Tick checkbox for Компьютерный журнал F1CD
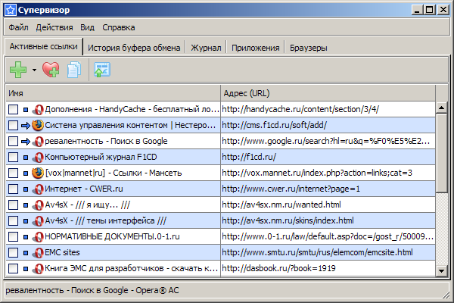The image size is (454, 303). pos(13,157)
